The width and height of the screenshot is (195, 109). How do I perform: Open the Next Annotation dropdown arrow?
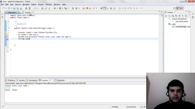tap(122, 8)
